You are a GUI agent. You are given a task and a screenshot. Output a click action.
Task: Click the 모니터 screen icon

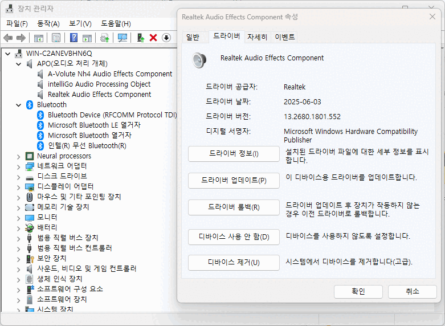point(30,218)
